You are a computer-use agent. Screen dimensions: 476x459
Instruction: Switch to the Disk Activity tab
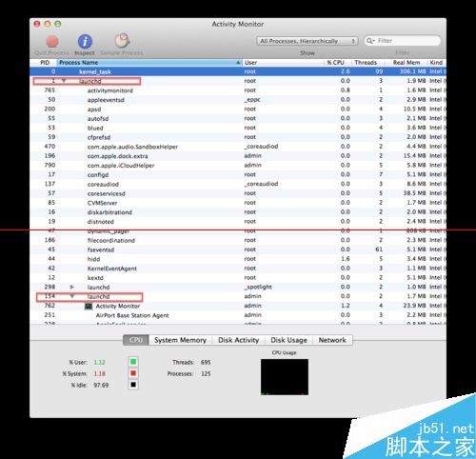point(239,340)
